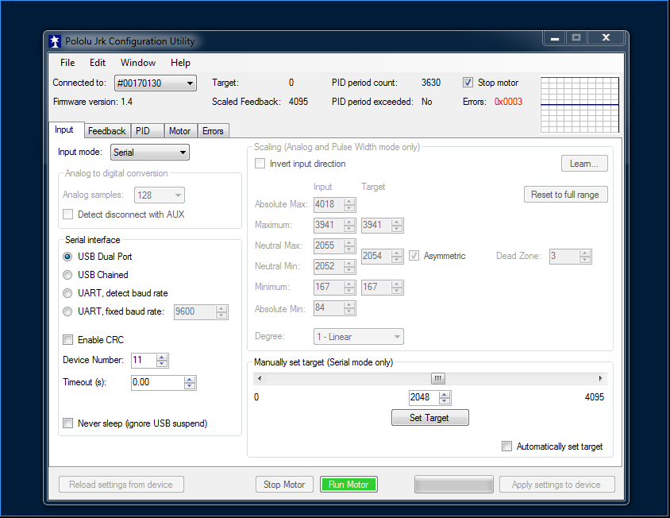The image size is (670, 518).
Task: Maximize the Pololu Jrk Configuration window
Action: click(576, 38)
